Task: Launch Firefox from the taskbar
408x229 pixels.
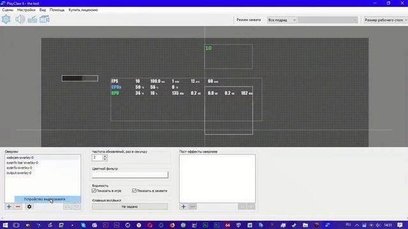Action: 172,225
